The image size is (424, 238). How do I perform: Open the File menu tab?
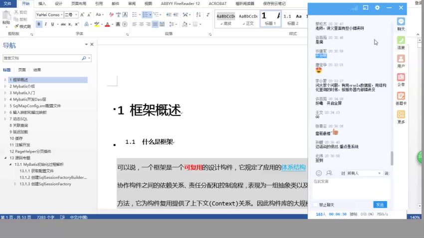coord(7,3)
